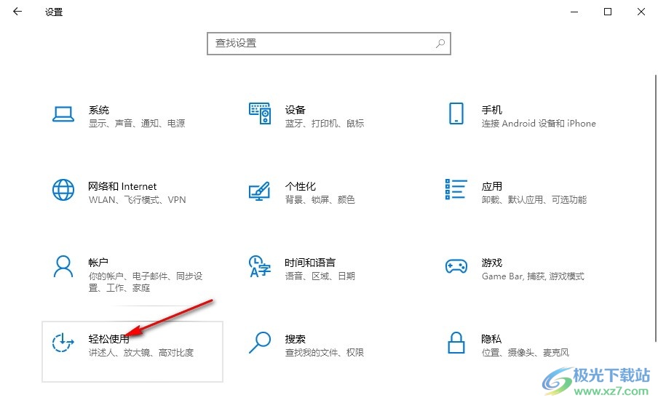Click the Apps list icon
The width and height of the screenshot is (658, 403).
(456, 189)
